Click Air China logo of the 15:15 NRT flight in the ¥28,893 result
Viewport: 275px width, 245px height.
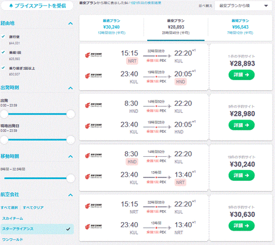pos(93,55)
